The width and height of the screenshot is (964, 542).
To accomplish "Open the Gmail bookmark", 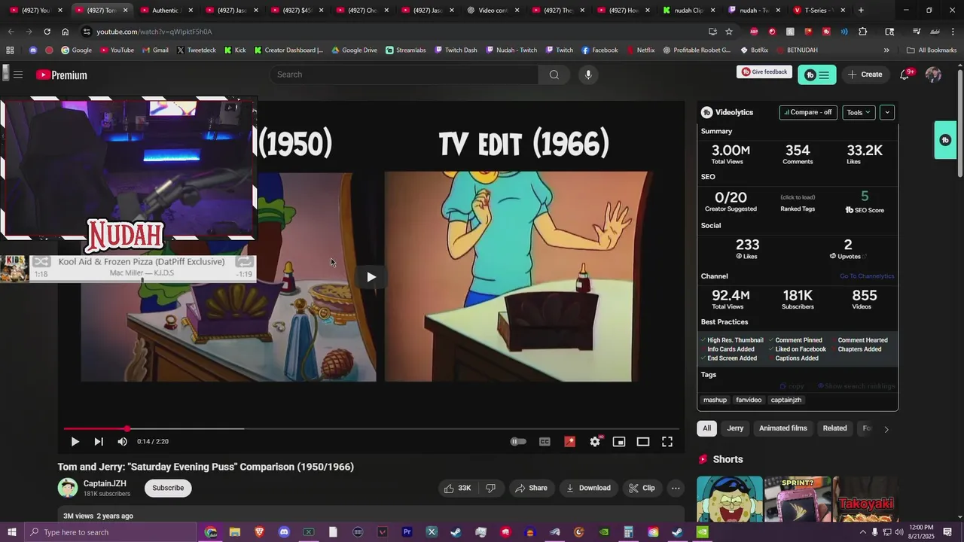I will coord(155,50).
